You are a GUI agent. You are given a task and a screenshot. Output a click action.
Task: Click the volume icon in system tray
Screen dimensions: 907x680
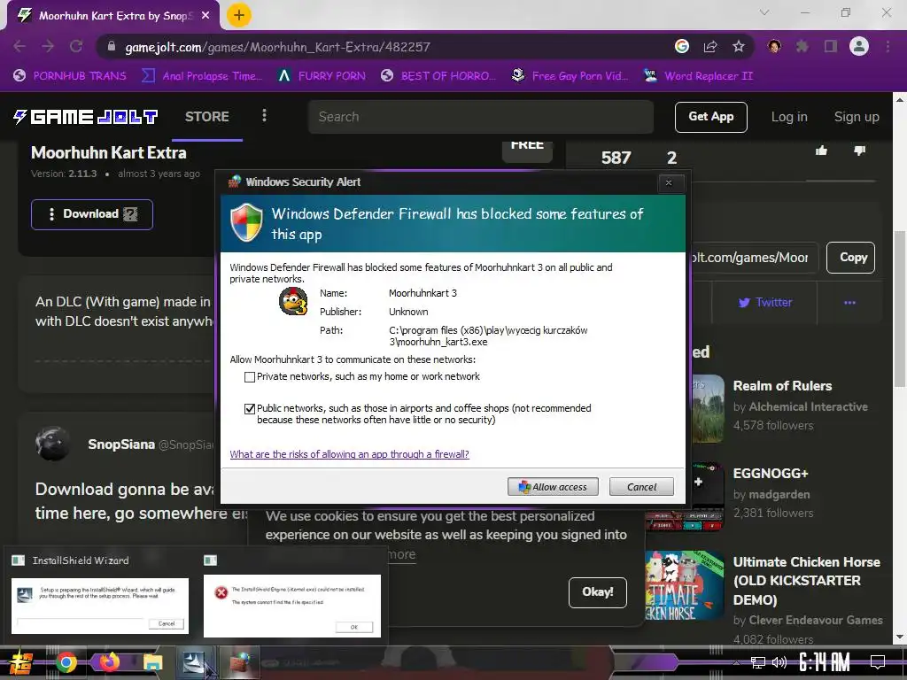pyautogui.click(x=779, y=662)
